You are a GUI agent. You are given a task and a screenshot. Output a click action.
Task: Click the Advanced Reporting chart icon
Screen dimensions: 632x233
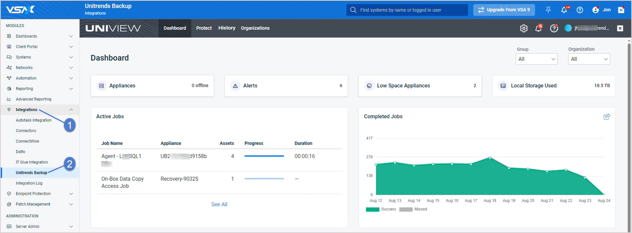click(x=9, y=99)
